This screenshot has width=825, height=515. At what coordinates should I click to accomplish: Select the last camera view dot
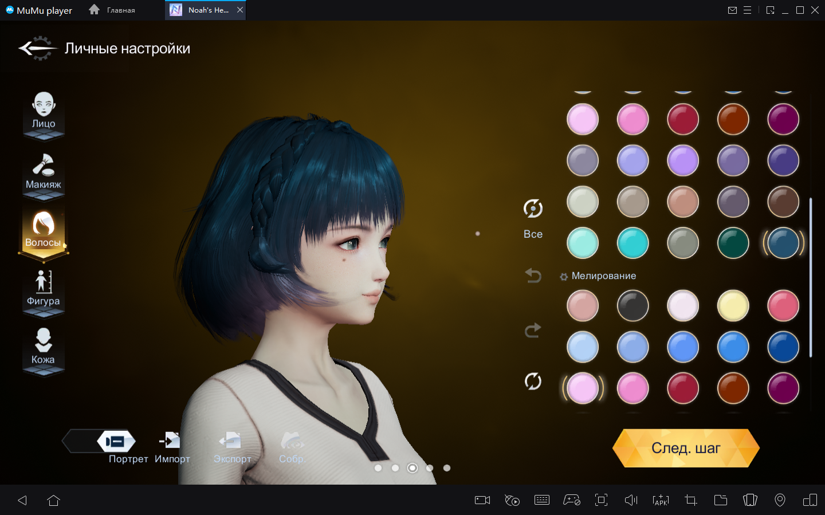pos(447,468)
